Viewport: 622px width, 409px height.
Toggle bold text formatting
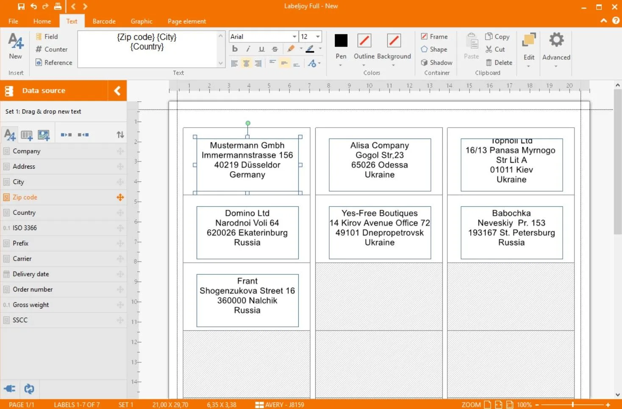tap(235, 49)
